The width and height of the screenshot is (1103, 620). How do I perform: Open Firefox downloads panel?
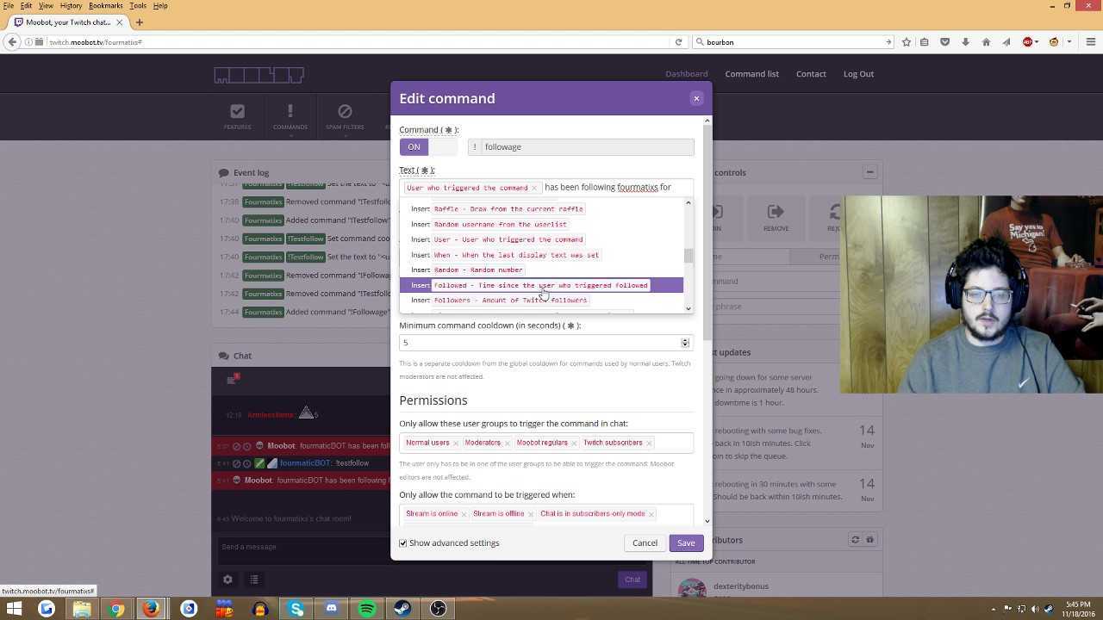click(965, 42)
